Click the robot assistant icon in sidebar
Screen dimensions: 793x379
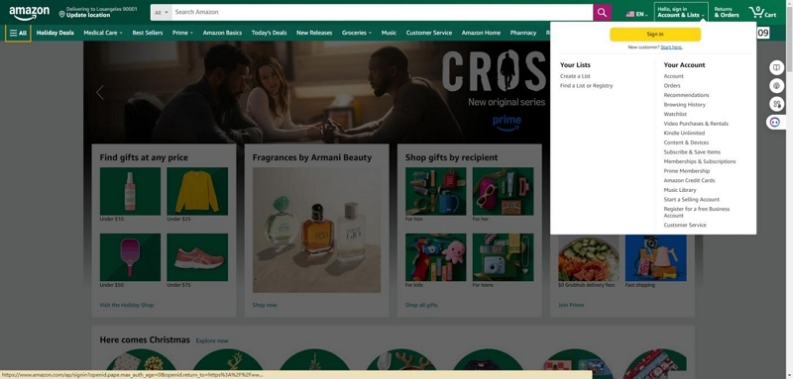(775, 122)
